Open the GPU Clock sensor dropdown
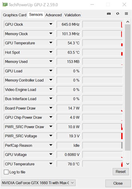The image size is (132, 189). [x=51, y=24]
